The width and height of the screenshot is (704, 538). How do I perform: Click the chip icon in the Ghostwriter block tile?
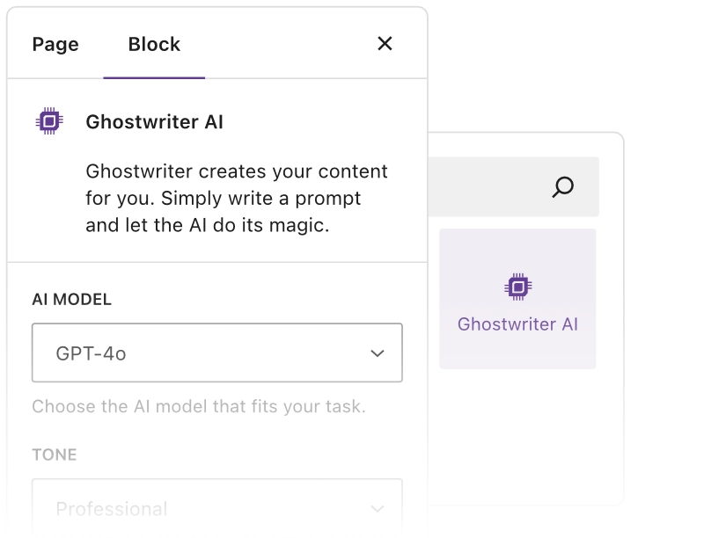(517, 287)
